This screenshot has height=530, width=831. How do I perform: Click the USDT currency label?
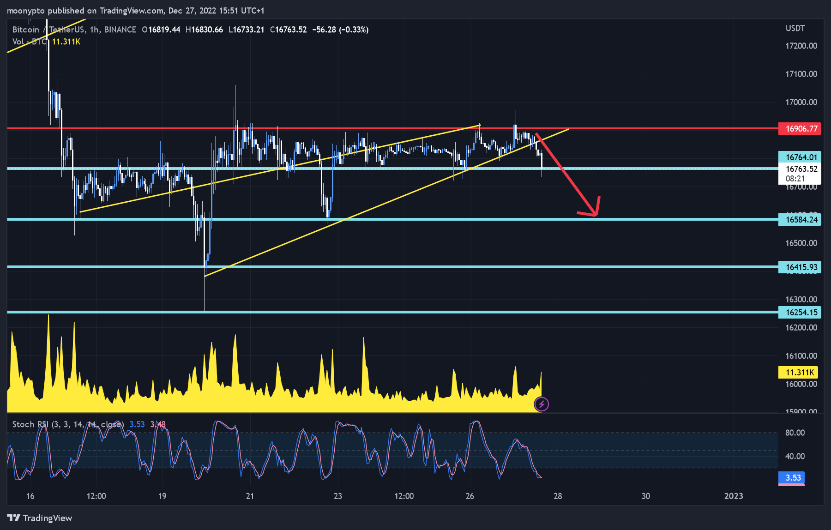(795, 28)
